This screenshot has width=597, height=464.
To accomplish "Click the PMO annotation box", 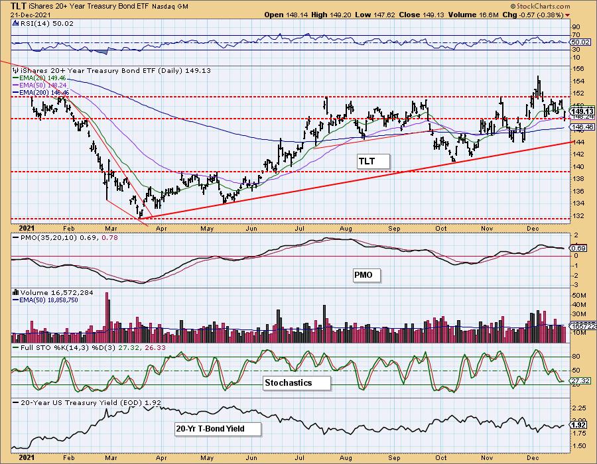I will pyautogui.click(x=367, y=275).
